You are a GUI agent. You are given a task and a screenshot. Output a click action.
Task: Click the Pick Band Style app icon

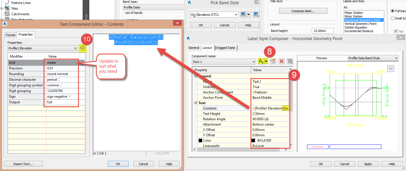coord(190,3)
